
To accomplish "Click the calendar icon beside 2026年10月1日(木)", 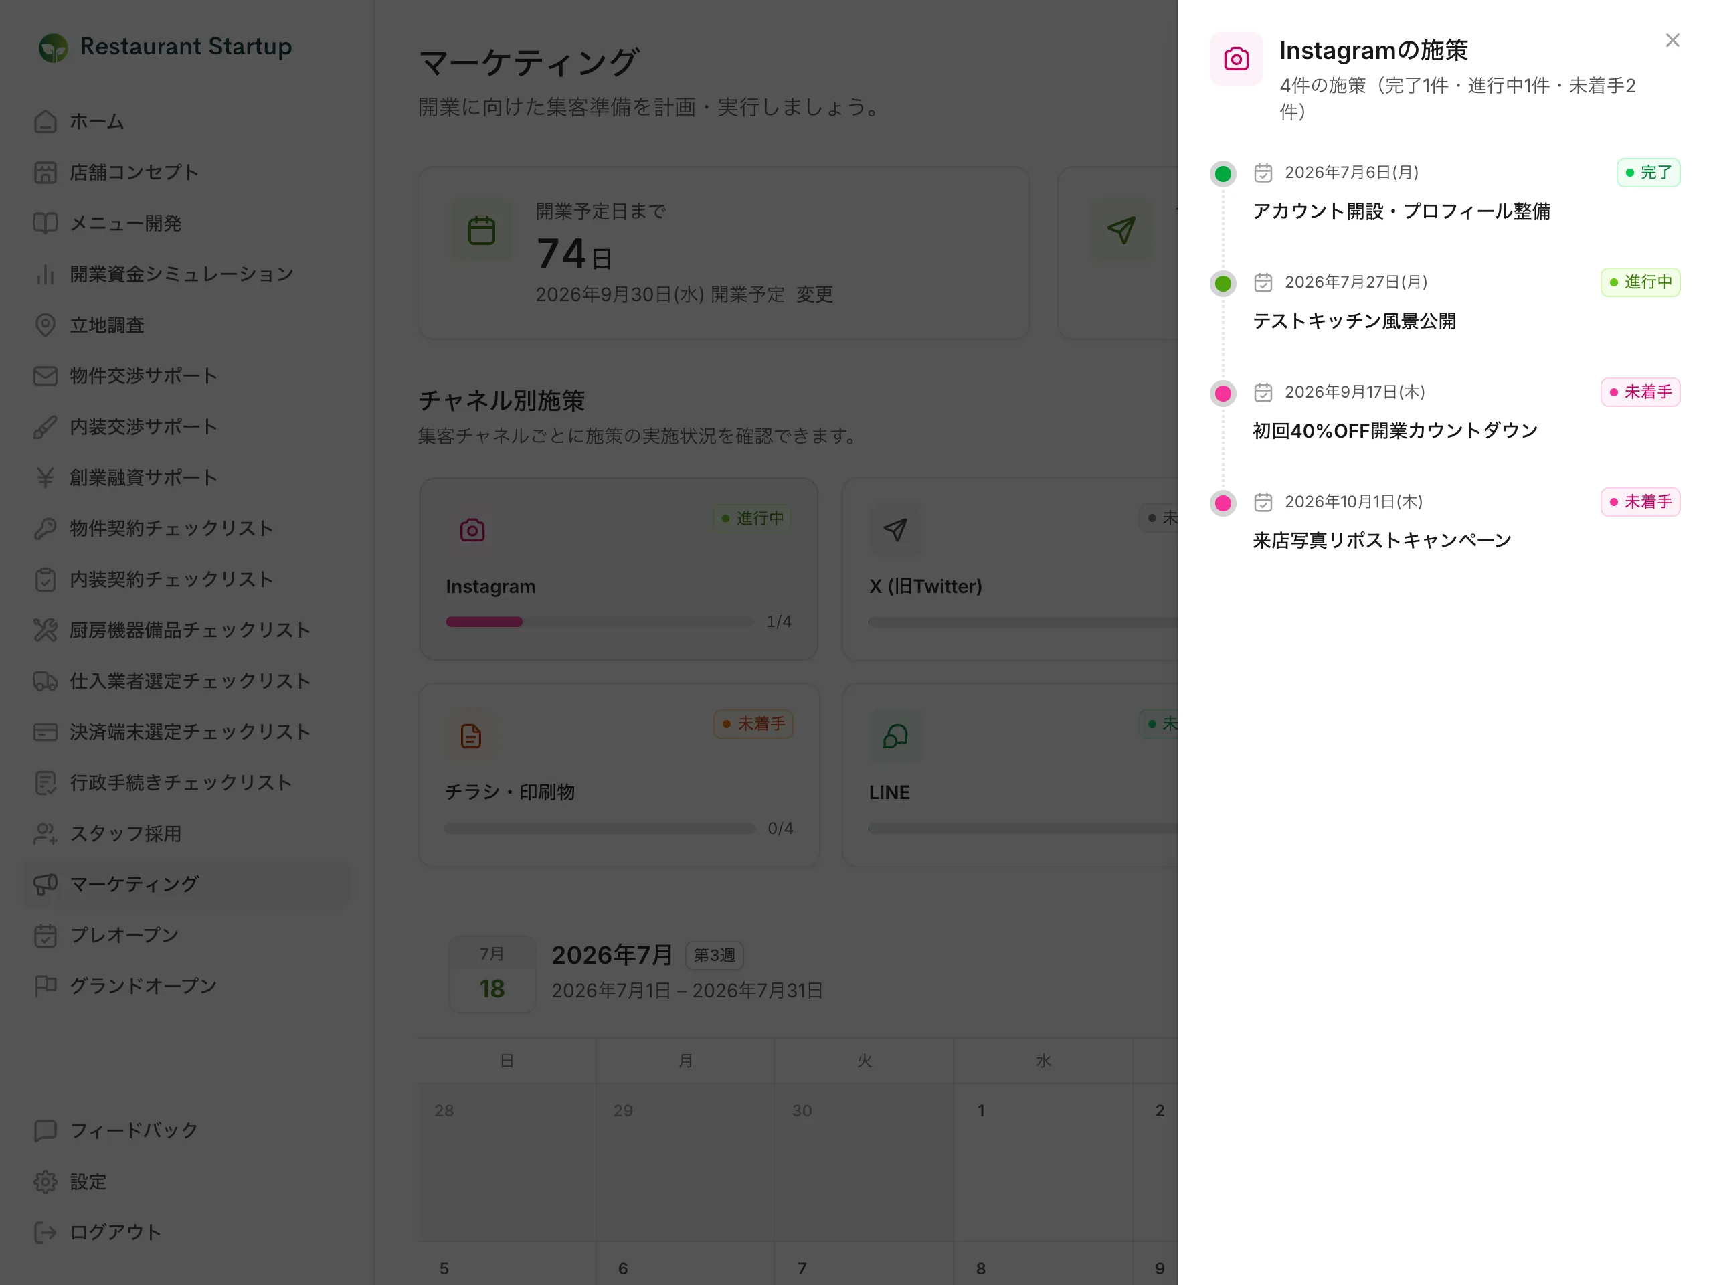I will pyautogui.click(x=1263, y=503).
